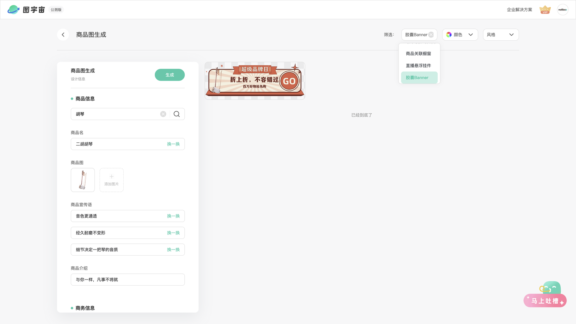Click 换一换 beside 二胡胡琴 product name

[173, 144]
